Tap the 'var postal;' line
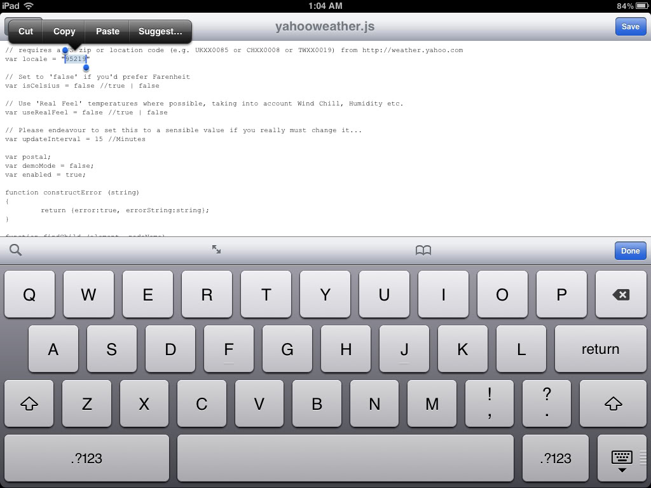The width and height of the screenshot is (651, 488). tap(28, 157)
